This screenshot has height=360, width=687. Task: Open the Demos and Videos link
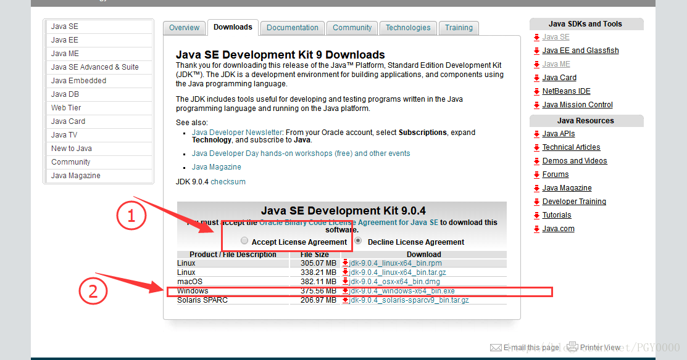[x=575, y=160]
